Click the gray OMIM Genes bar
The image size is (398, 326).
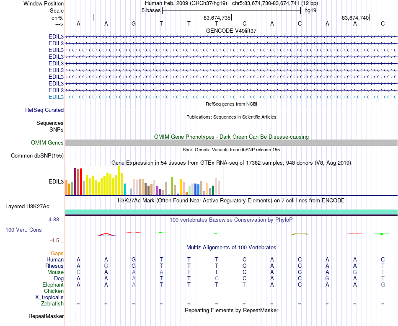231,143
